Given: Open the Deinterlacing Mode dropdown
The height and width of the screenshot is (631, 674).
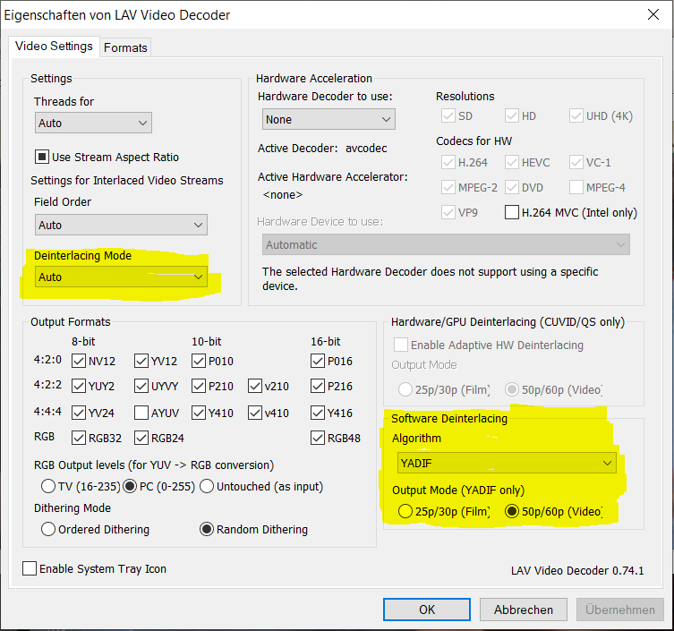Looking at the screenshot, I should [121, 277].
